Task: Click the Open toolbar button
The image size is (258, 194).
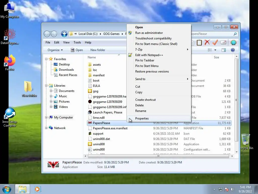Action: point(77,50)
